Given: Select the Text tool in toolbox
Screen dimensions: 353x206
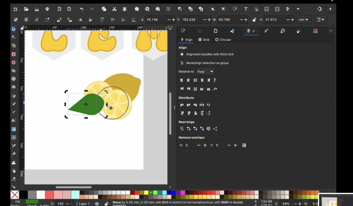Looking at the screenshot, I should click(x=13, y=120).
